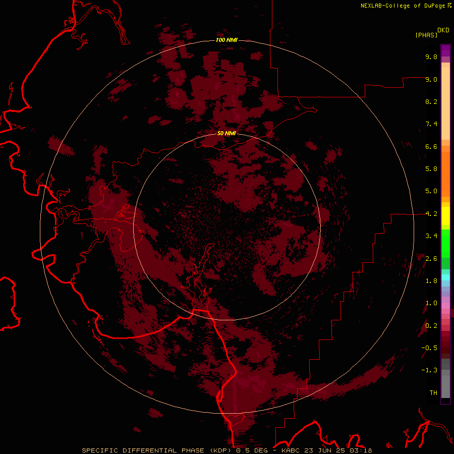Click the 7.4 scale label
The image size is (454, 454).
point(431,124)
